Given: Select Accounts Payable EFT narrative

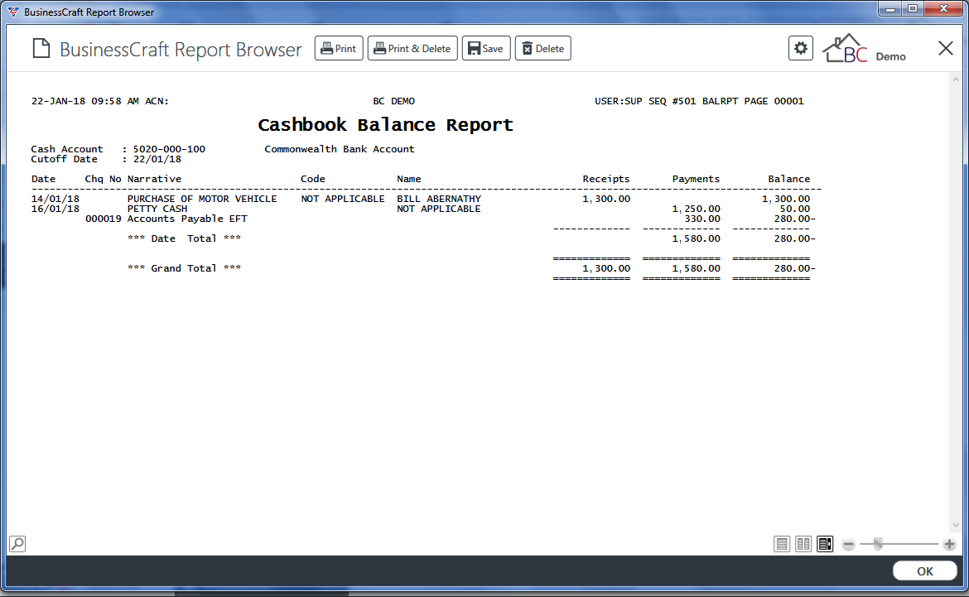Looking at the screenshot, I should pyautogui.click(x=187, y=219).
